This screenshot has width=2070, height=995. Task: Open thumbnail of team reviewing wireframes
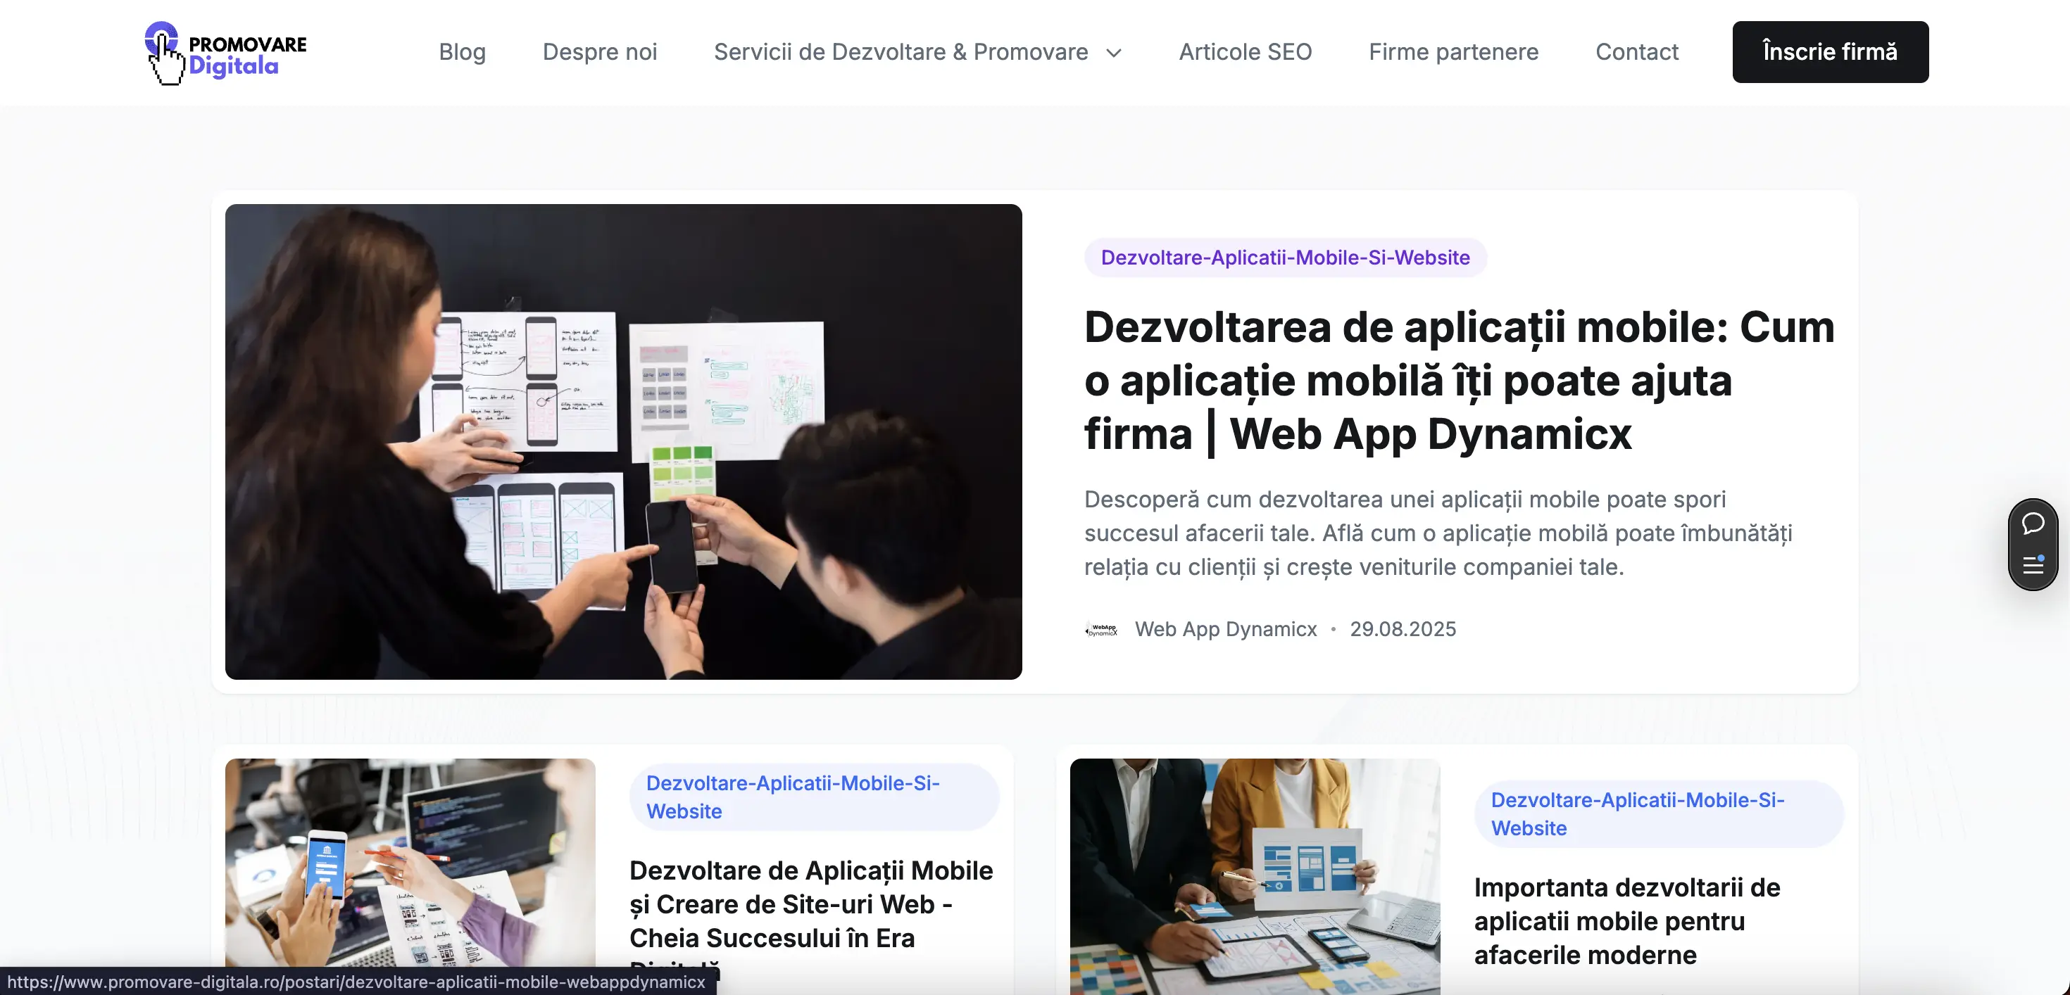tap(1255, 877)
